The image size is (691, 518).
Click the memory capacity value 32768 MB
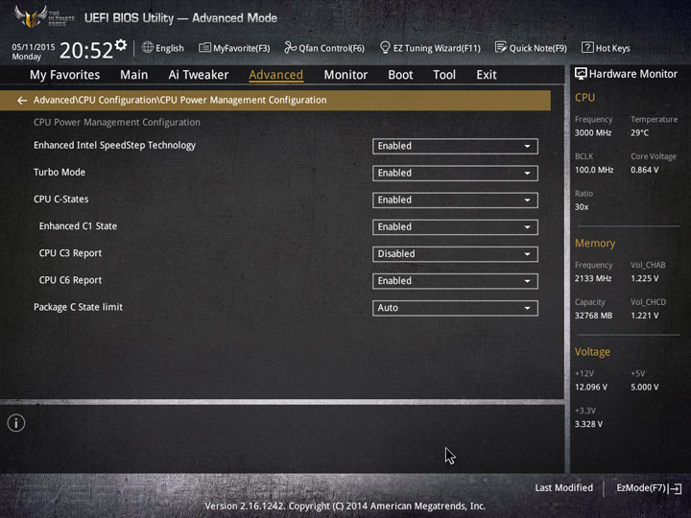593,316
